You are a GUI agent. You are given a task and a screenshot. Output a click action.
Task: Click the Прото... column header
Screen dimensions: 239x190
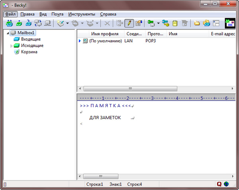pos(155,34)
